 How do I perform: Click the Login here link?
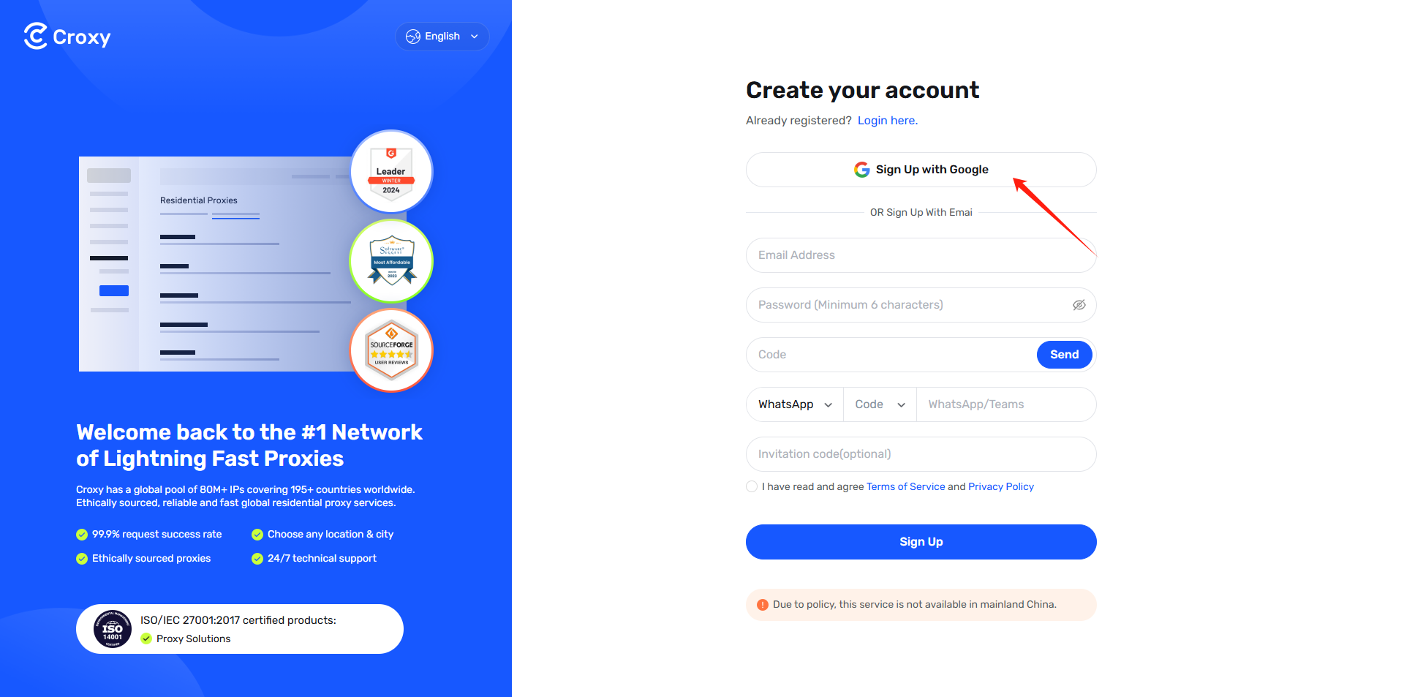coord(888,121)
